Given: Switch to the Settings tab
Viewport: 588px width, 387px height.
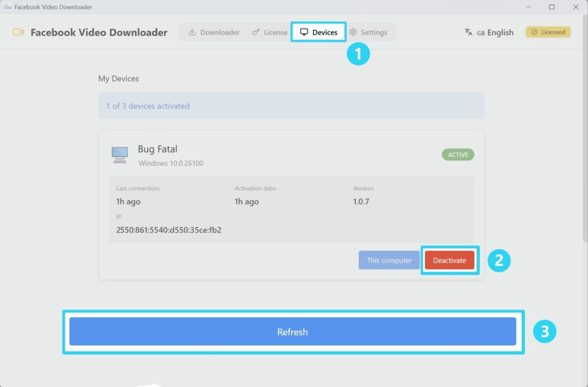Looking at the screenshot, I should [370, 32].
